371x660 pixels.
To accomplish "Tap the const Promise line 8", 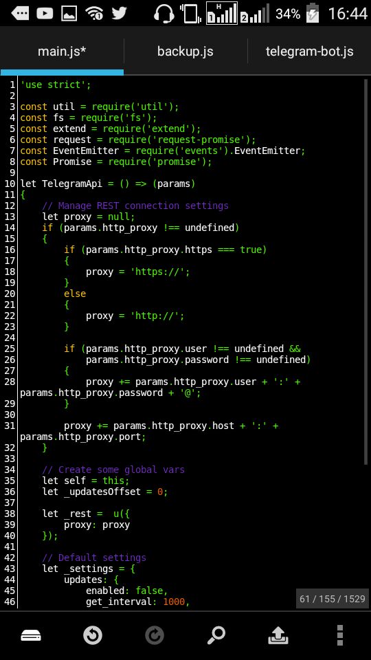I will pos(116,162).
